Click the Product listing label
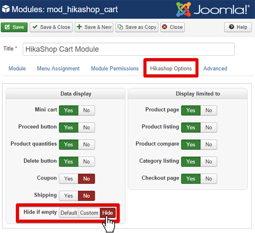 [x=160, y=127]
